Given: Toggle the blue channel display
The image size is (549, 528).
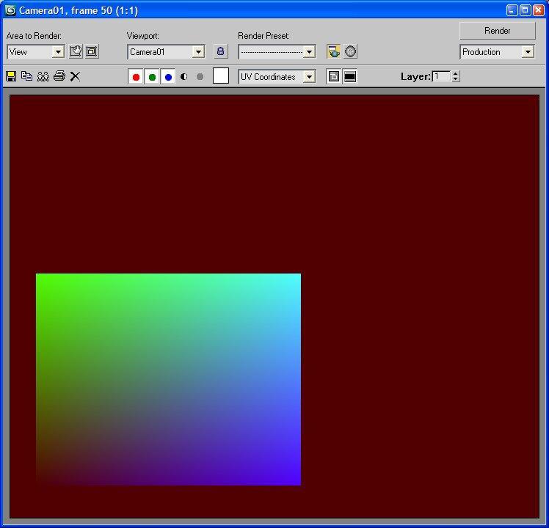Looking at the screenshot, I should click(x=168, y=77).
